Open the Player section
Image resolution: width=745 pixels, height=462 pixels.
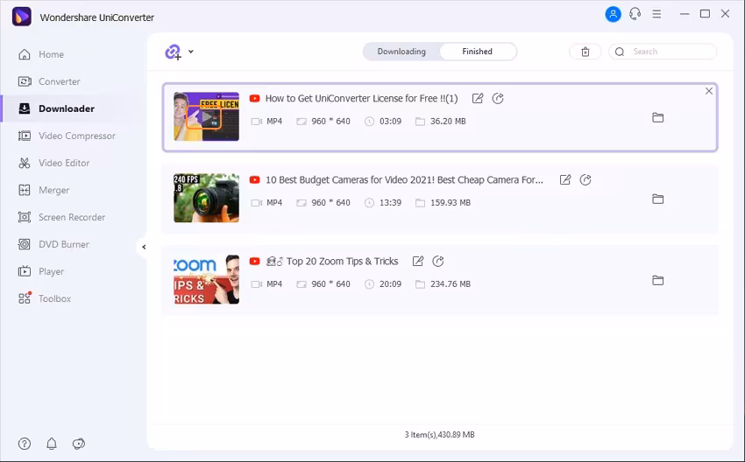tap(41, 271)
